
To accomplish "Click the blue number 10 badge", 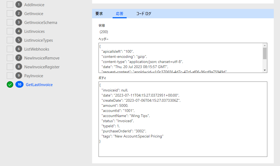I will point(19,84).
